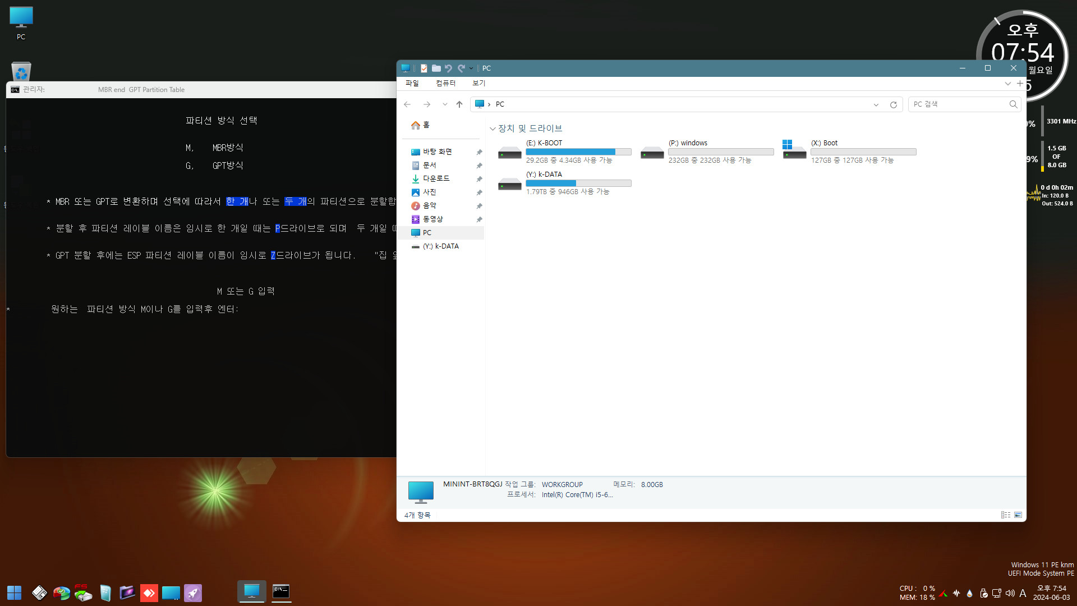Launch the partition pie-chart taskbar app
The width and height of the screenshot is (1077, 606).
coord(62,593)
